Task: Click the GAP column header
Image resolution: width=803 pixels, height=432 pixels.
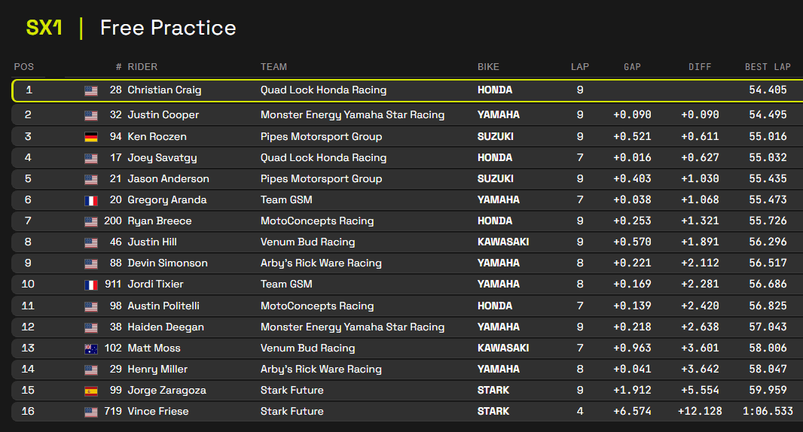Action: pyautogui.click(x=632, y=67)
